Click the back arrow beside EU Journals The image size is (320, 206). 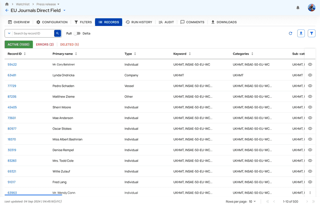click(x=7, y=11)
